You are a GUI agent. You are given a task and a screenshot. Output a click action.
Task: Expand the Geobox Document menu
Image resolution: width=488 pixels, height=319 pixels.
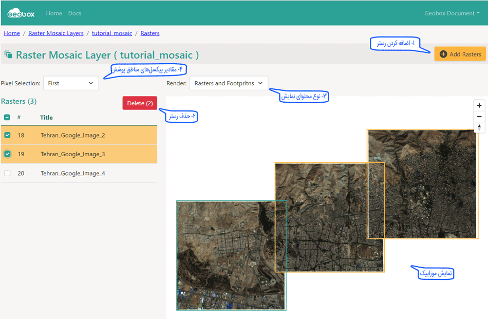(x=452, y=13)
